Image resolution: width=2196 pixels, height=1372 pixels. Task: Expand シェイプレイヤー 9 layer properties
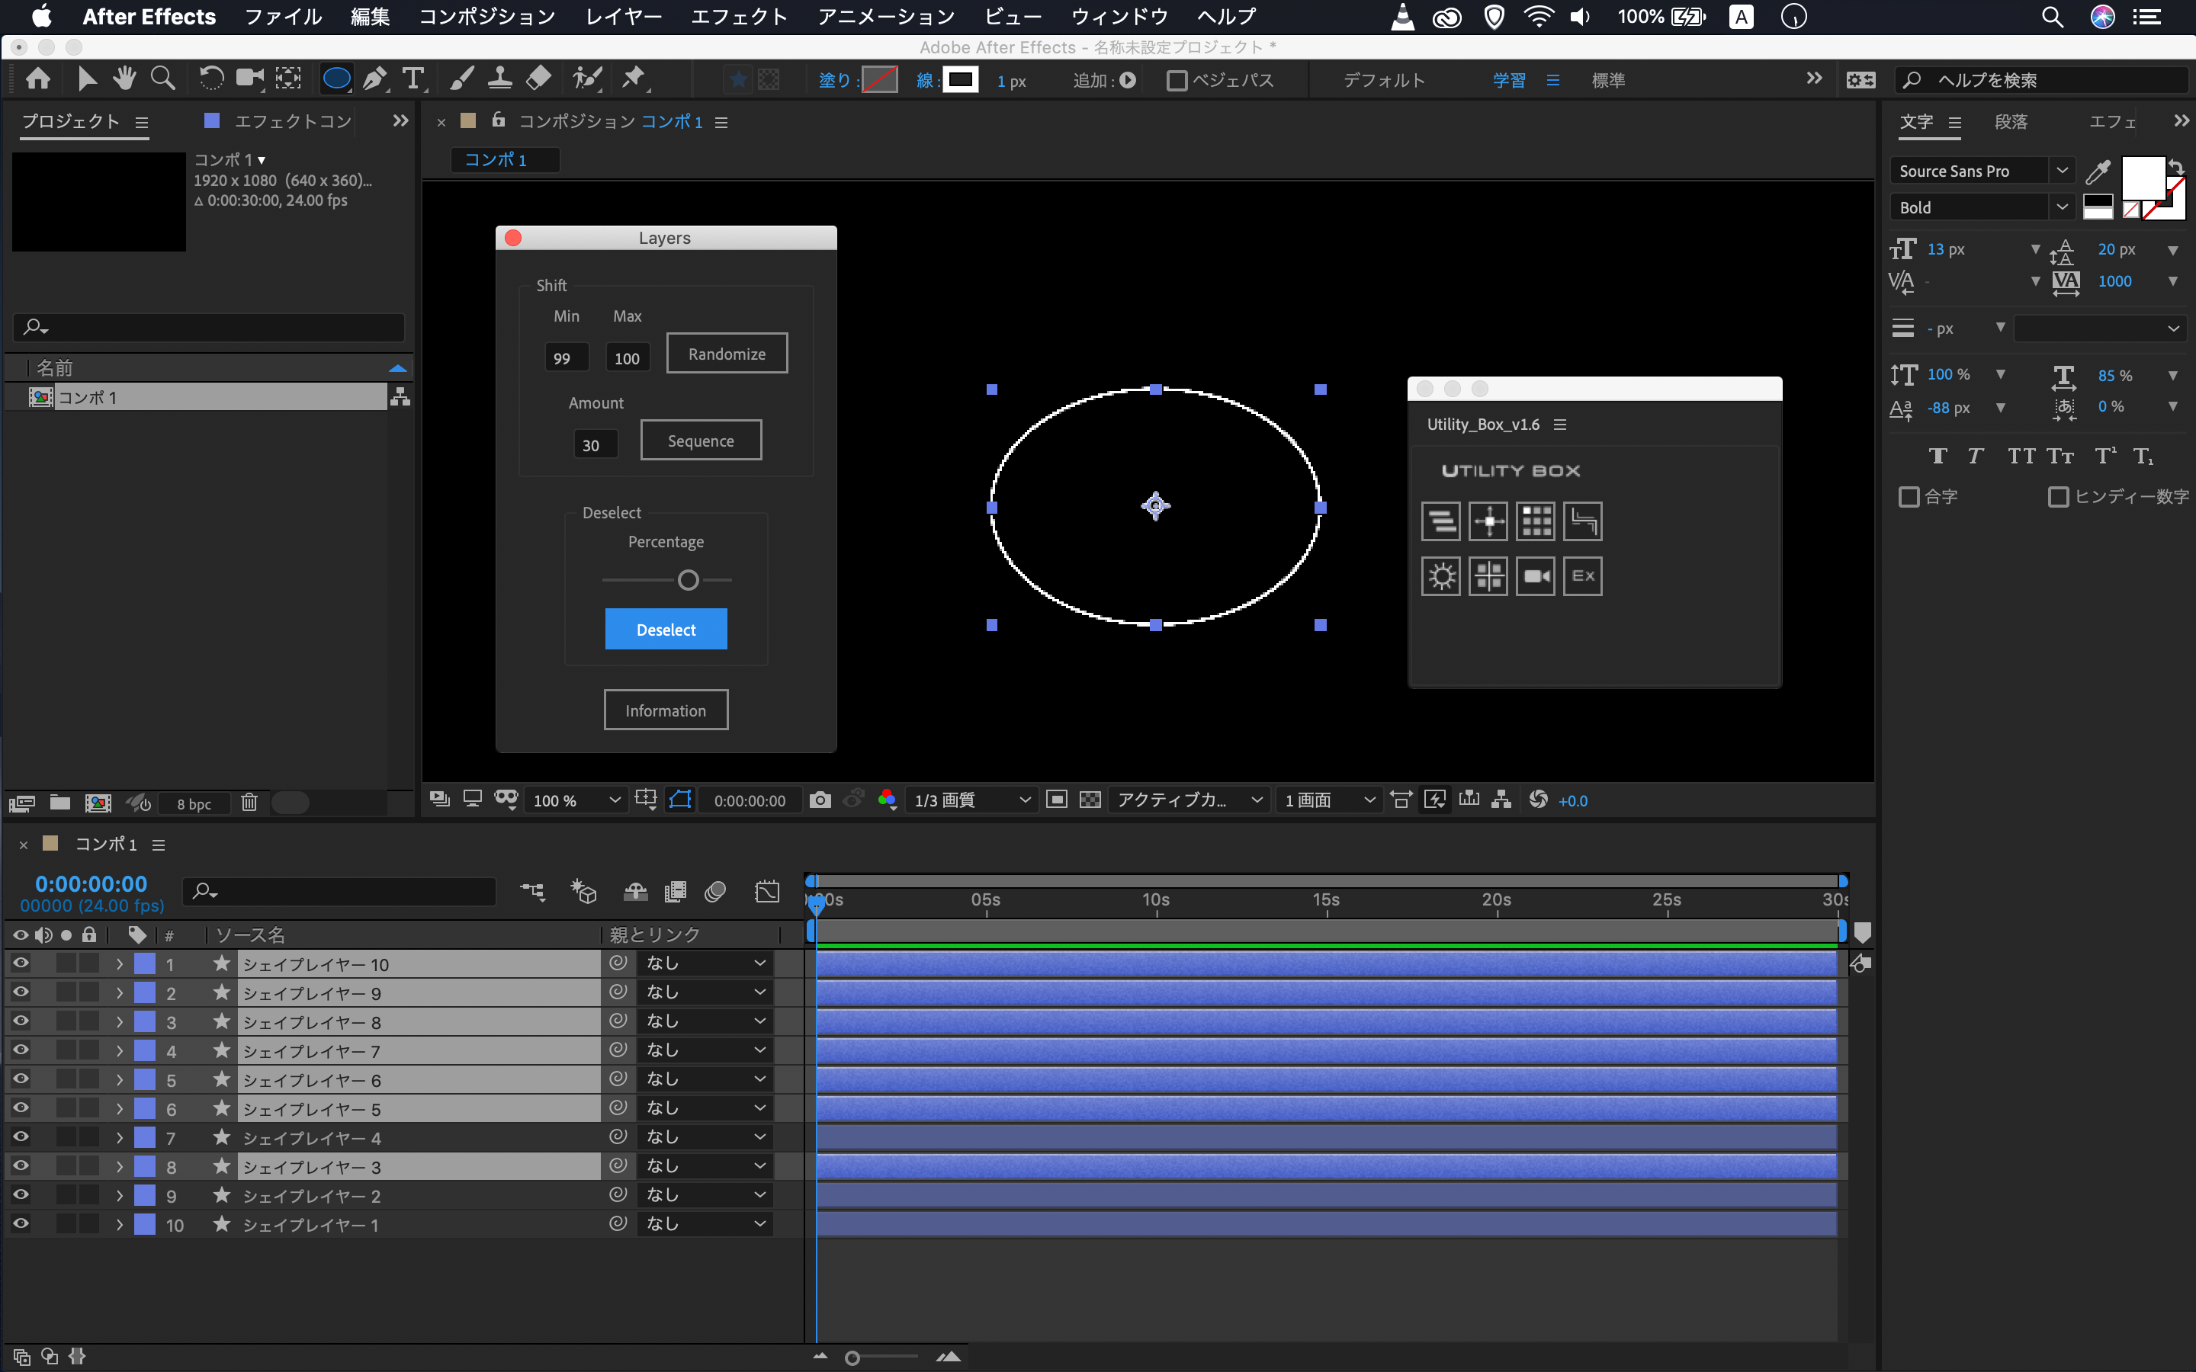pyautogui.click(x=119, y=992)
